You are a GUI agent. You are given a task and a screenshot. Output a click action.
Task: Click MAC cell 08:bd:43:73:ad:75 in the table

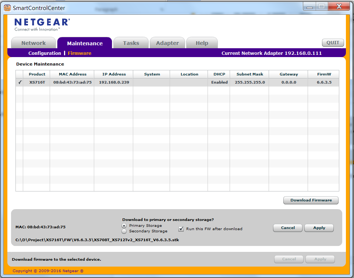[72, 82]
